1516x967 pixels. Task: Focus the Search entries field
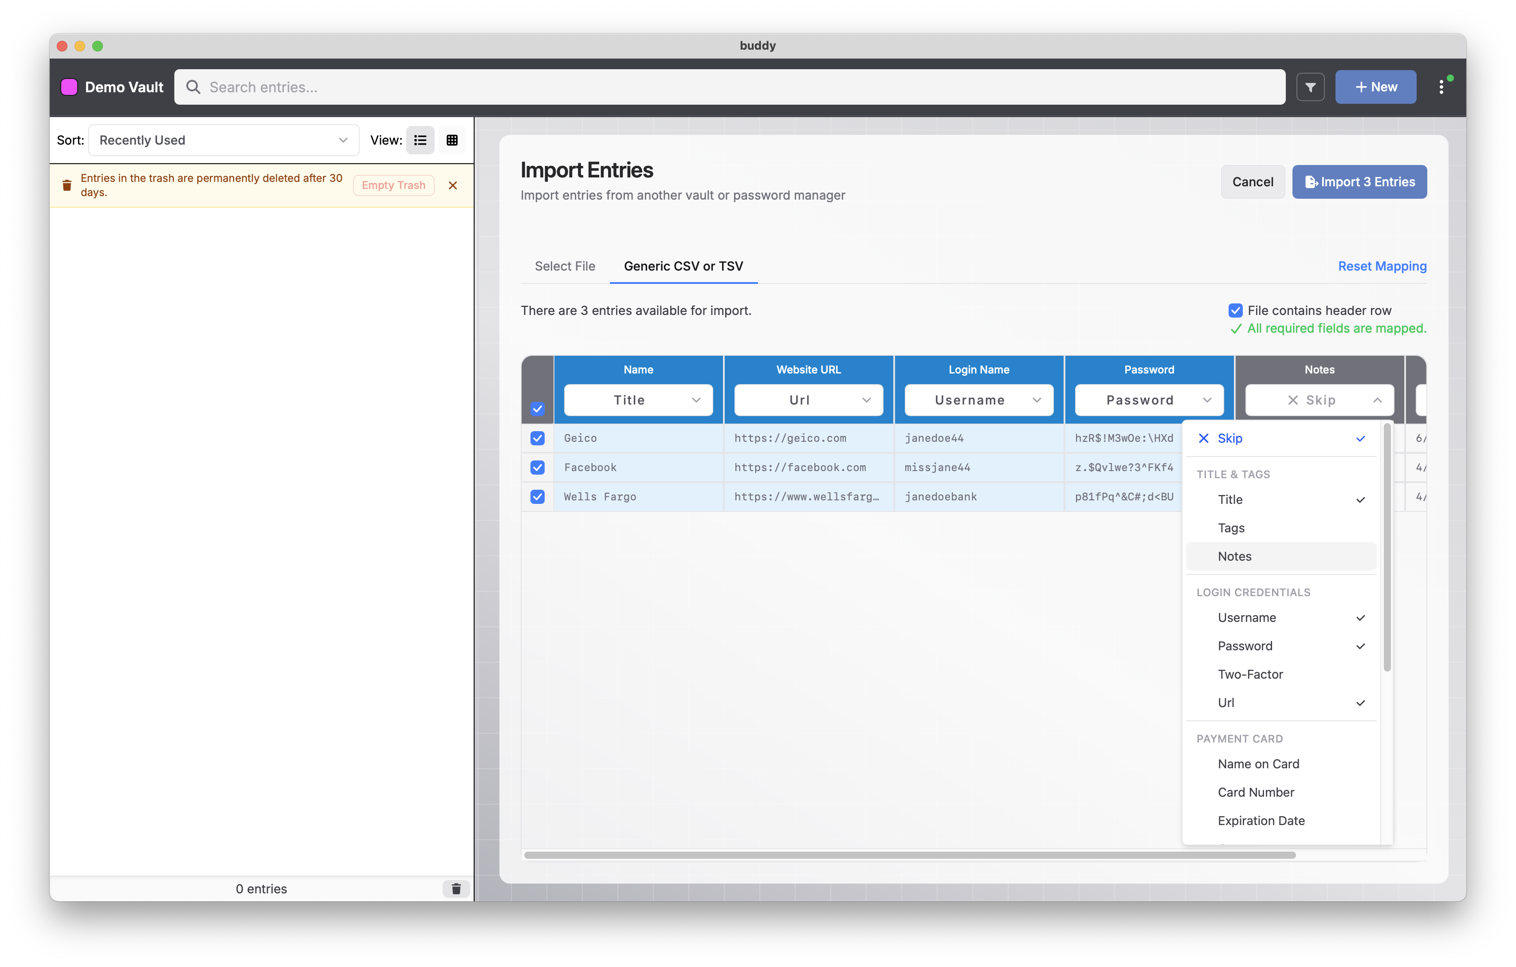click(x=730, y=87)
